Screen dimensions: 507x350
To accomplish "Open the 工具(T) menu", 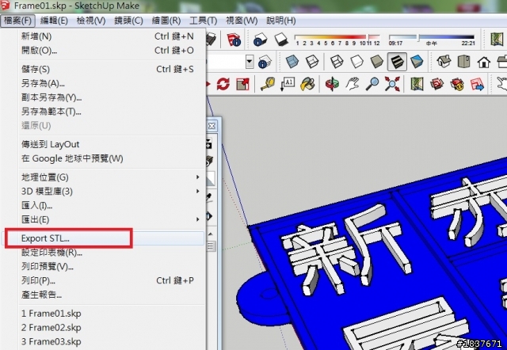I will 203,21.
